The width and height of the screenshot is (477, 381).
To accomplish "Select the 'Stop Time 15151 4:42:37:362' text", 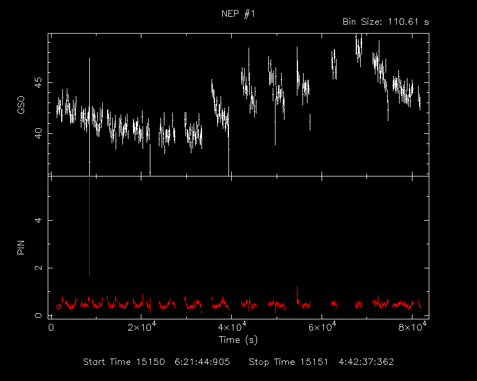I will coord(321,362).
